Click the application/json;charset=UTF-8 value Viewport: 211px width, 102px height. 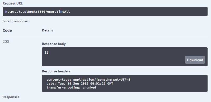pyautogui.click(x=102, y=80)
